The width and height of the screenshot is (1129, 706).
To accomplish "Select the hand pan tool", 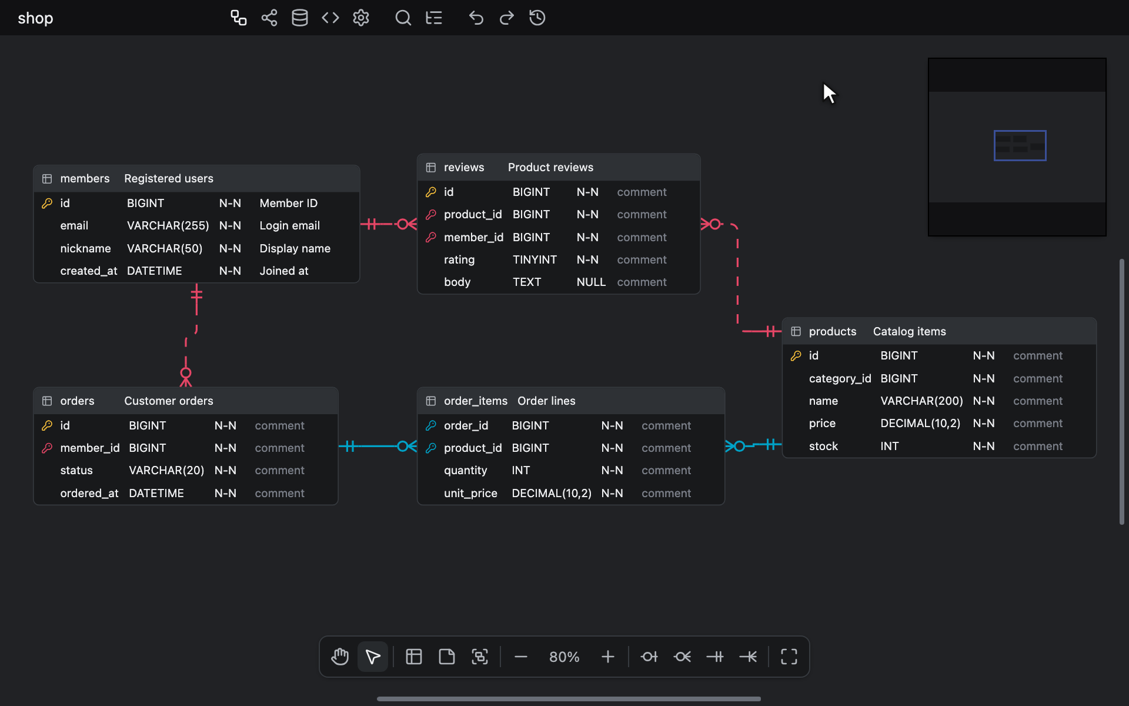I will 340,657.
